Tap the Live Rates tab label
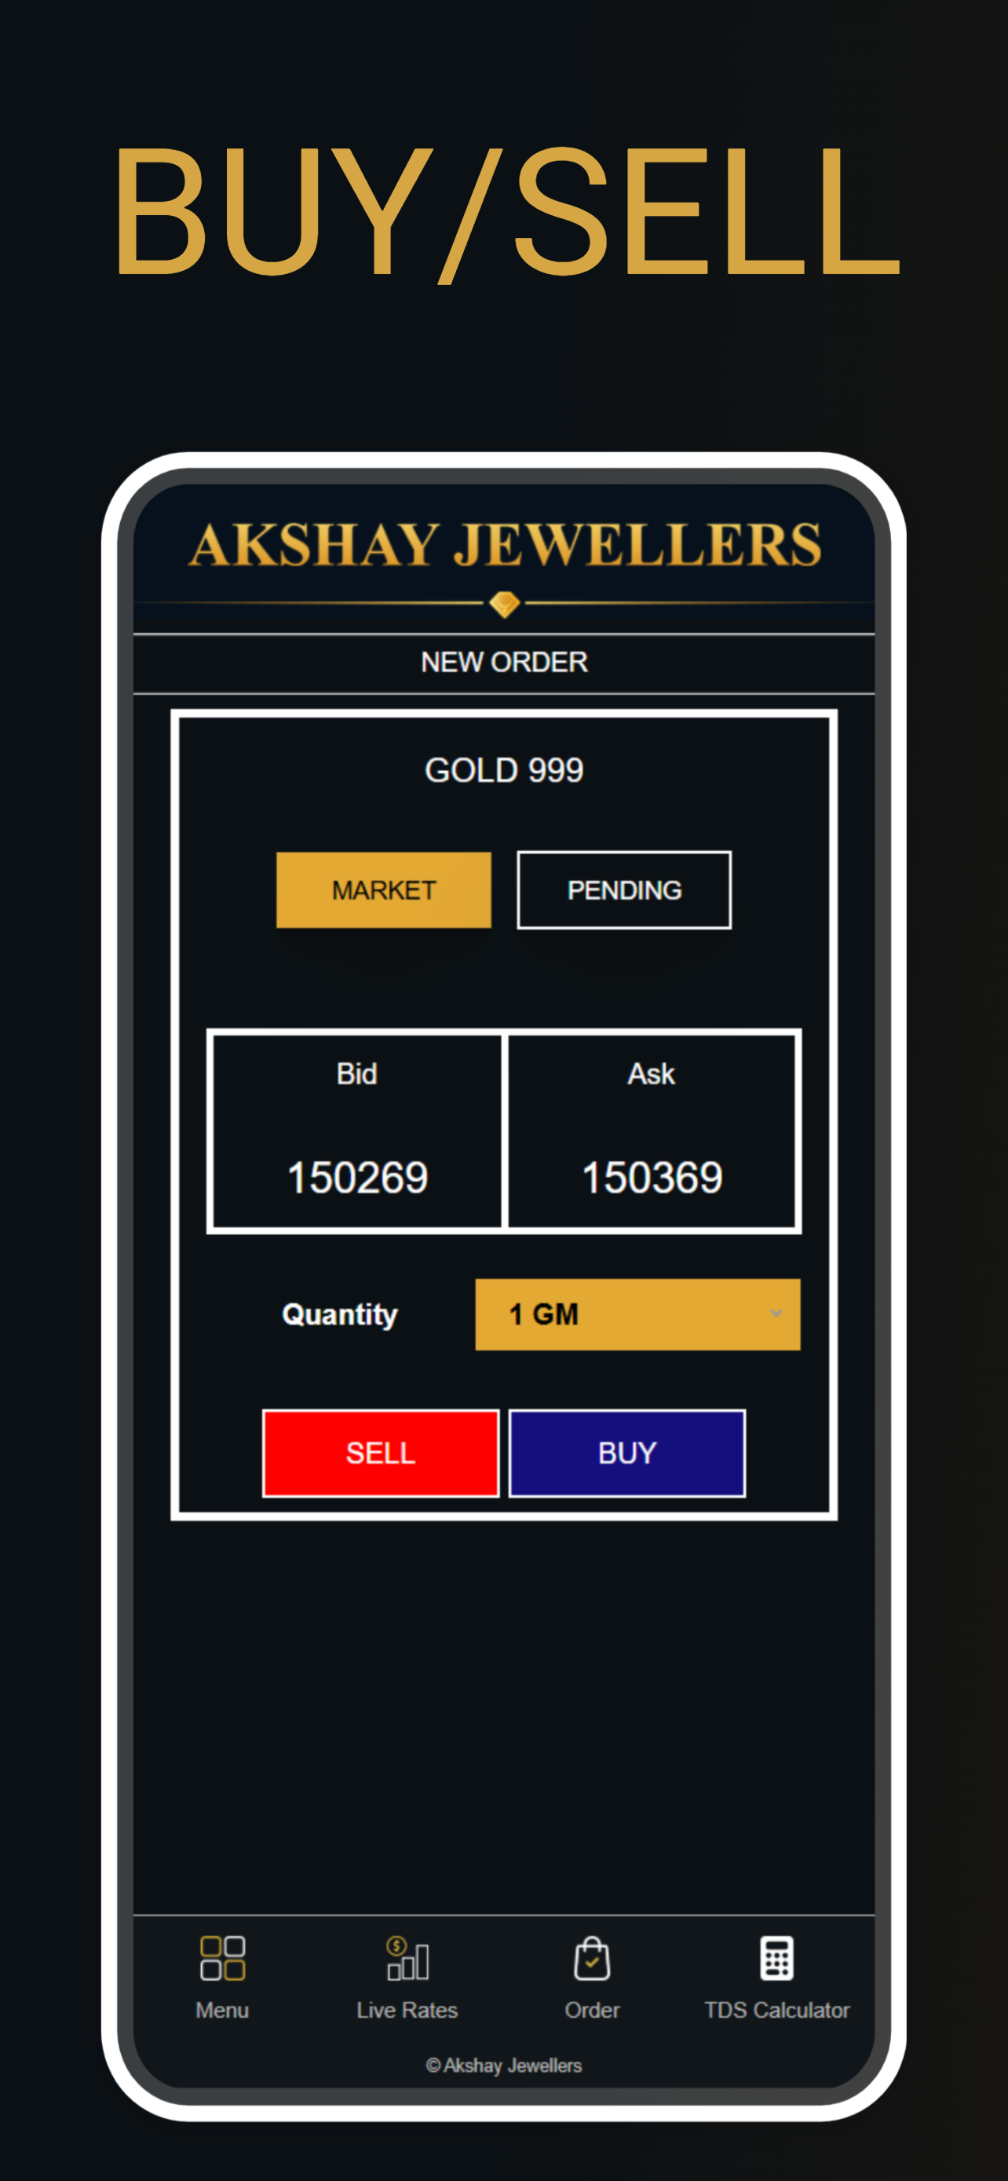The width and height of the screenshot is (1008, 2181). point(407,2010)
